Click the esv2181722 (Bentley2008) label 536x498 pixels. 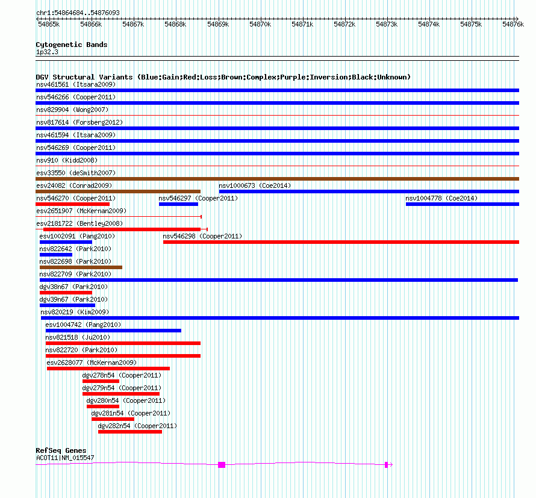pos(79,223)
